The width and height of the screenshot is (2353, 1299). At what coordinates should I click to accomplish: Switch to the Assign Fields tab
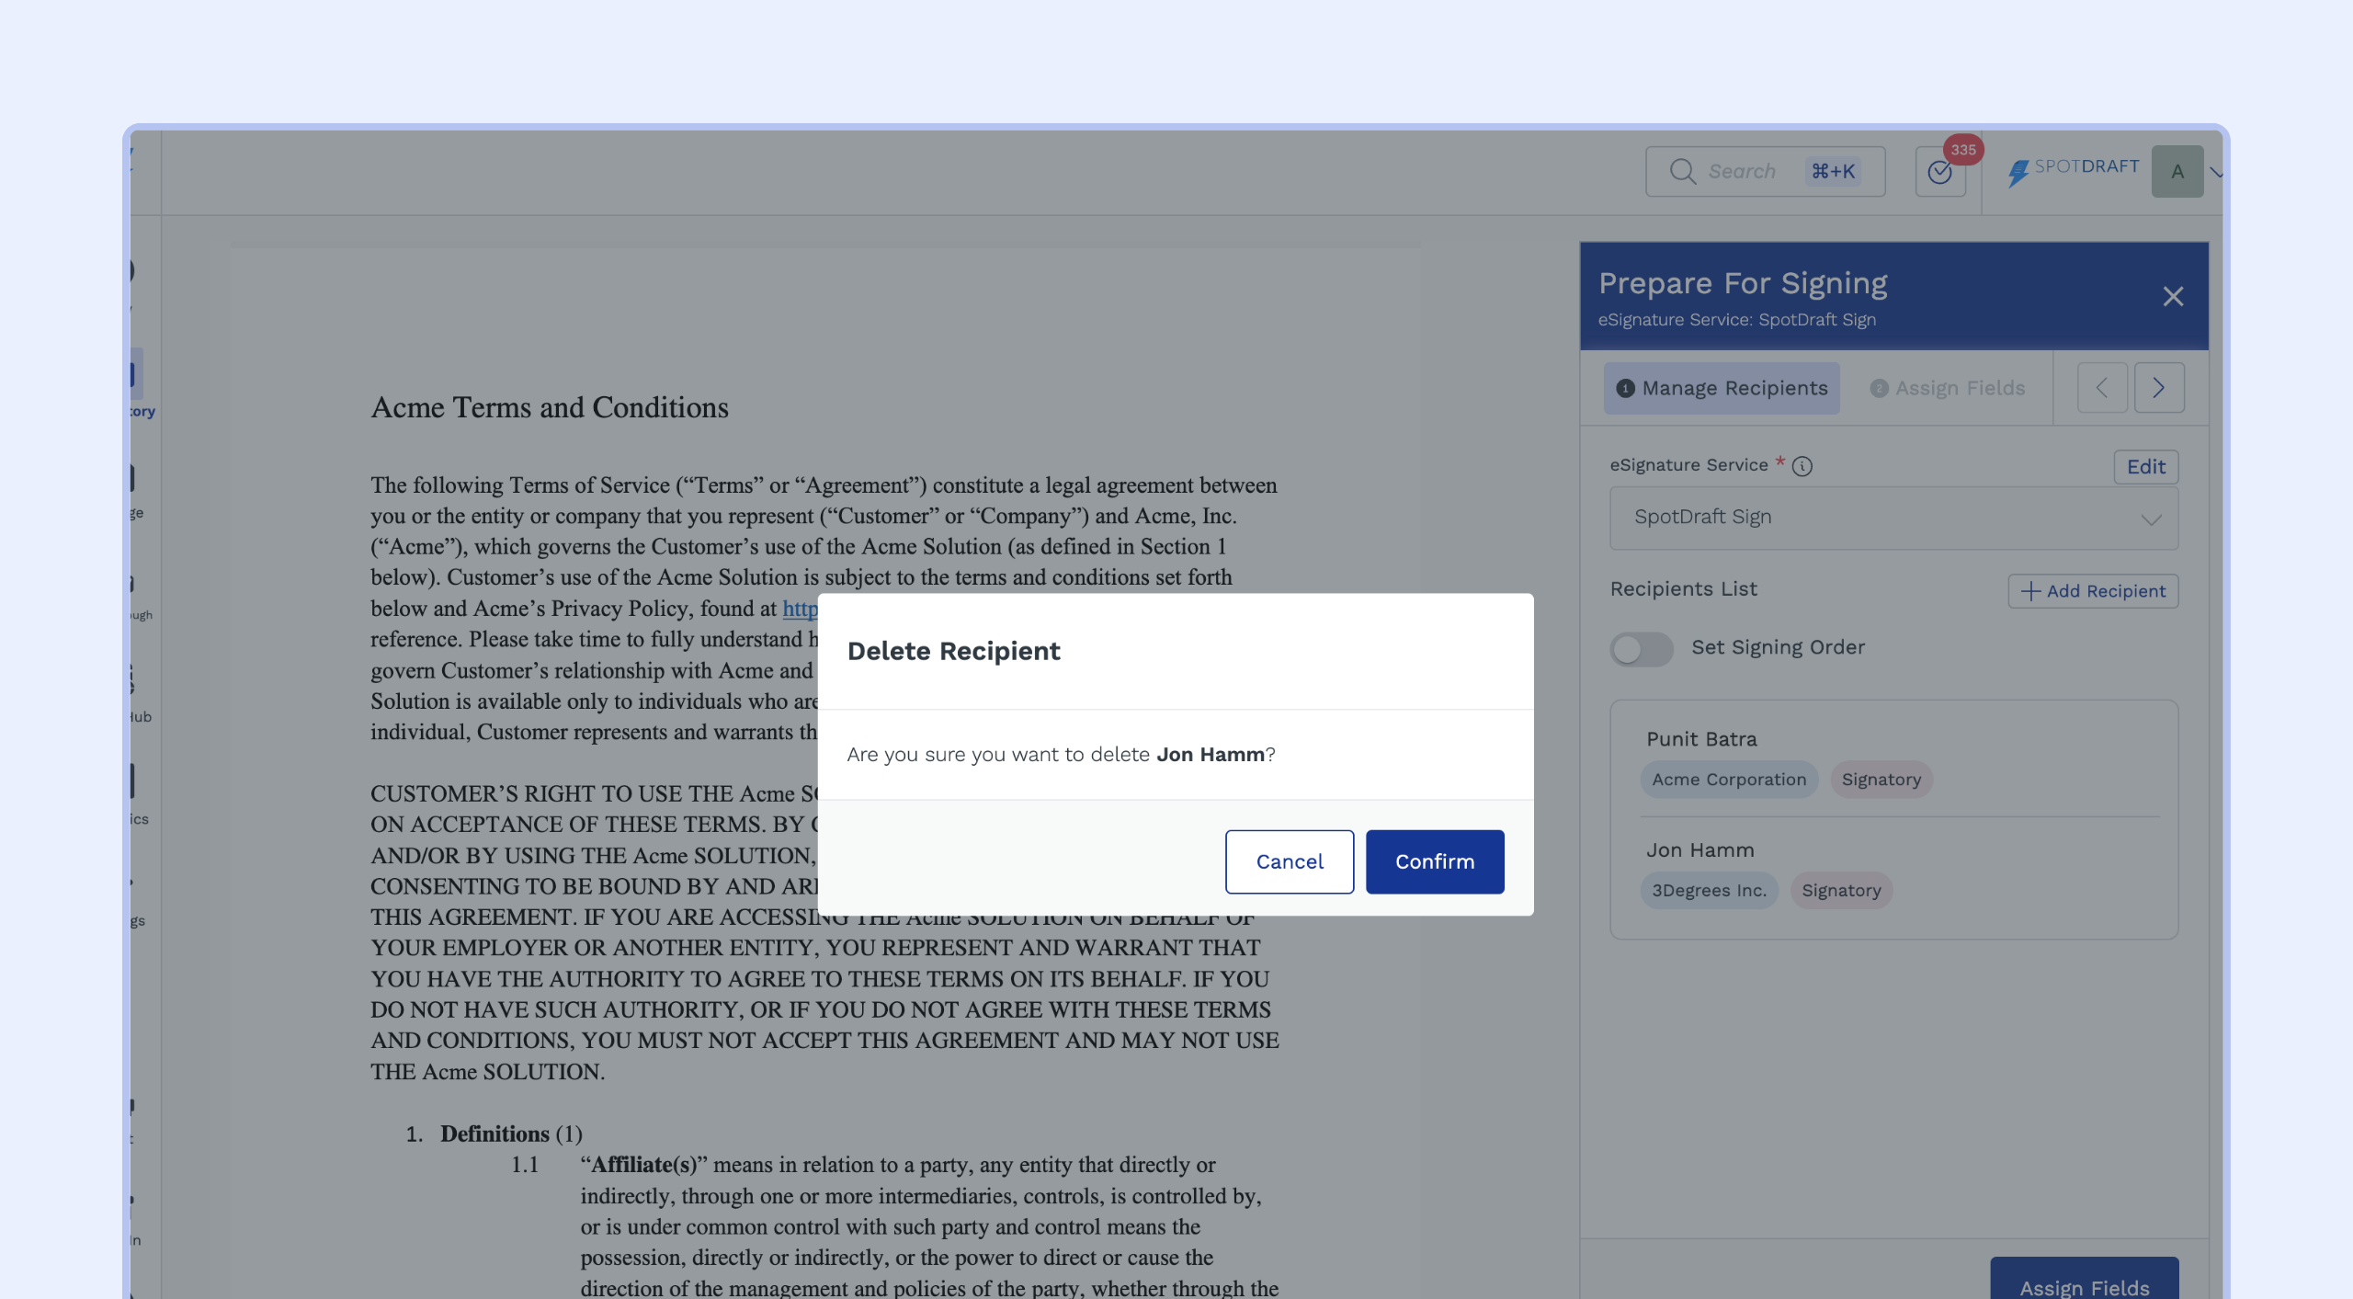tap(1948, 388)
